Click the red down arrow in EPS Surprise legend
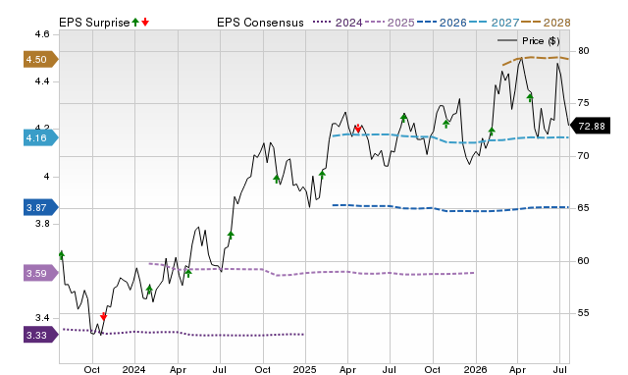628x375 pixels. point(145,23)
